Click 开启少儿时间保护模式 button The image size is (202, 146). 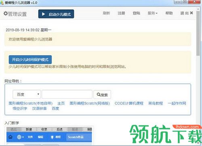click(x=30, y=60)
